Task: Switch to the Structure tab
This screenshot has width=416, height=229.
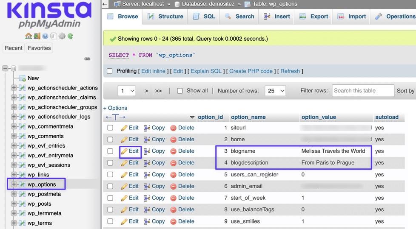Action: (165, 17)
